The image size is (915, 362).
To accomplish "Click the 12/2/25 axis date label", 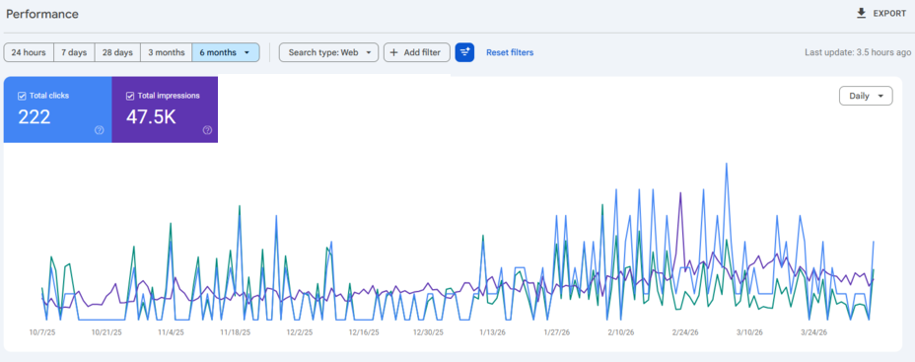I will coord(300,332).
